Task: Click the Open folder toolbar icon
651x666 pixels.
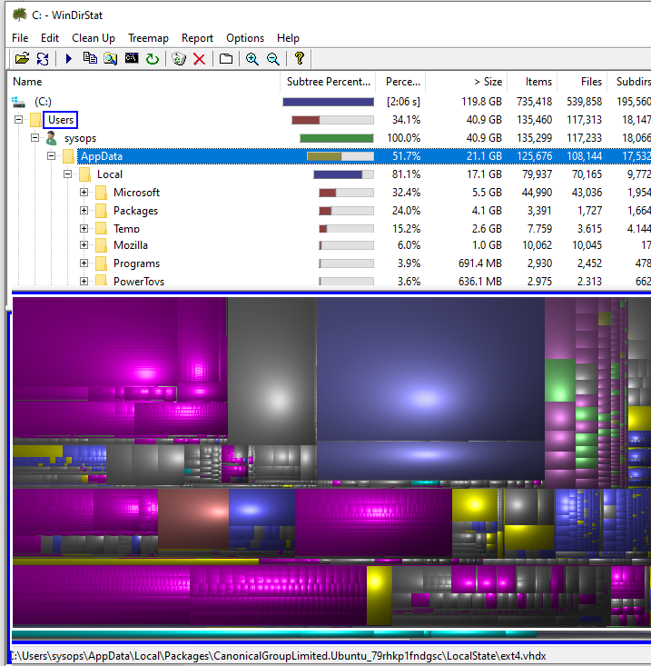Action: pyautogui.click(x=22, y=59)
